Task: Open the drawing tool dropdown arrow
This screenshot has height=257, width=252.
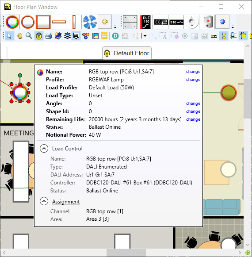Action: click(145, 36)
